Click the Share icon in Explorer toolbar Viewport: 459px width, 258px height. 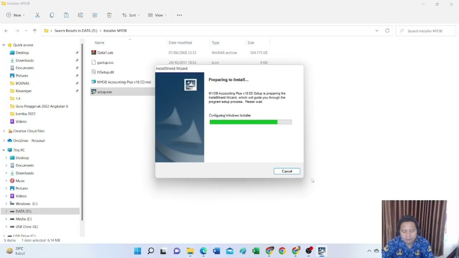pos(95,15)
